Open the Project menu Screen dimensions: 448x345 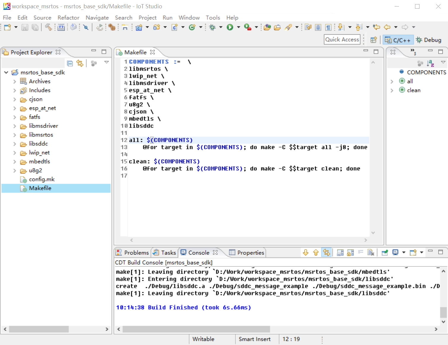tap(147, 18)
